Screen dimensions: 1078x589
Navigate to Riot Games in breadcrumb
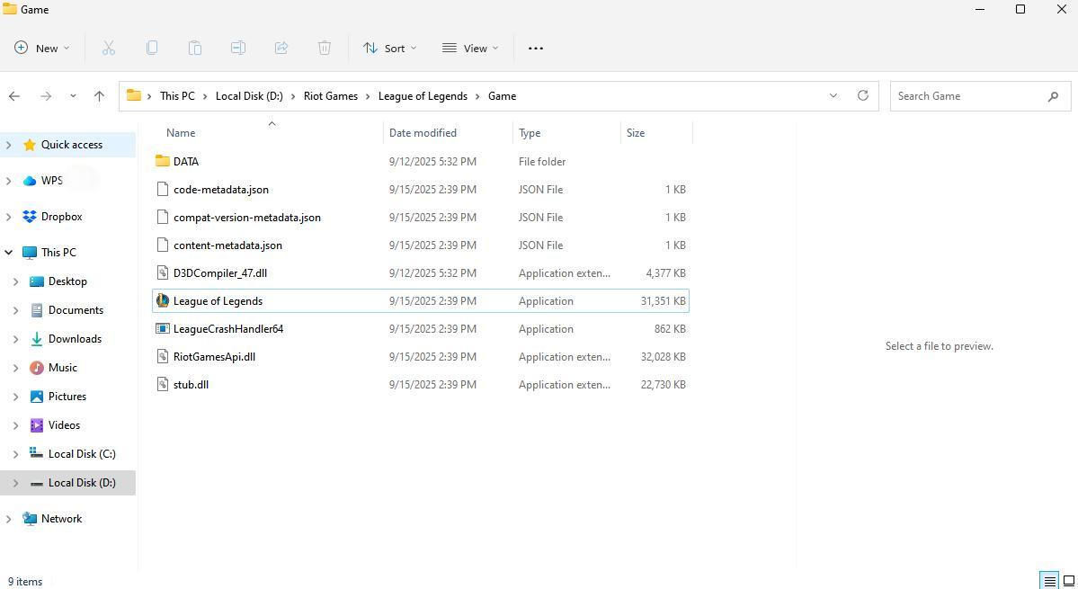(330, 96)
